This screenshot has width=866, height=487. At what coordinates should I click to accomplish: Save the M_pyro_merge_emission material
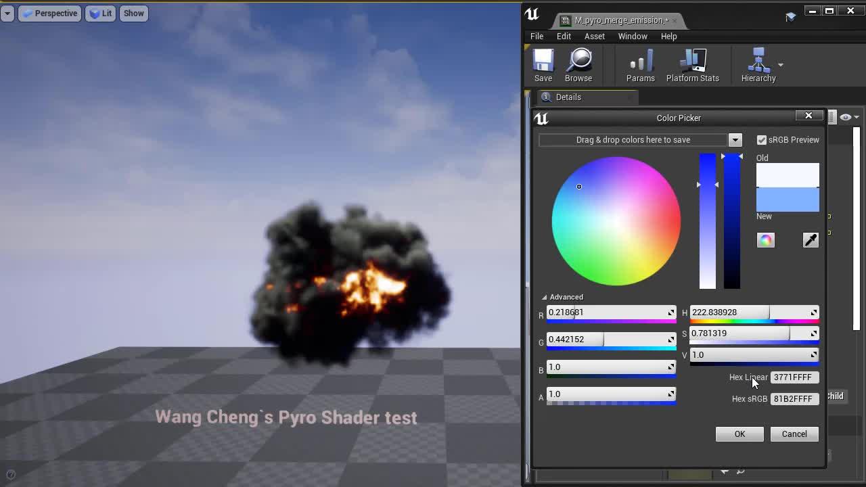click(x=543, y=64)
